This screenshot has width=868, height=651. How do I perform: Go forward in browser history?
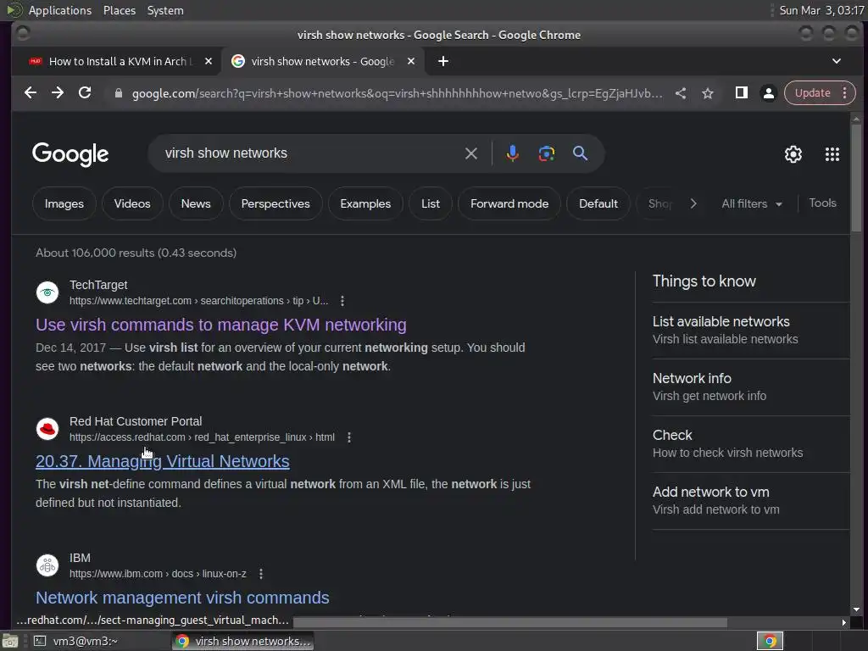pos(58,93)
